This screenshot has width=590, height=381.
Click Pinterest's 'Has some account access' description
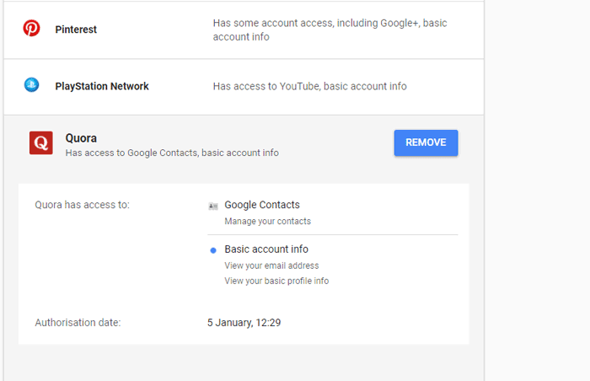pos(330,30)
